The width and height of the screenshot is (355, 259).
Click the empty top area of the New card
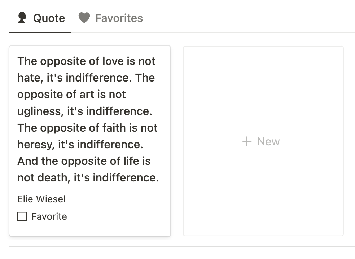pos(263,72)
